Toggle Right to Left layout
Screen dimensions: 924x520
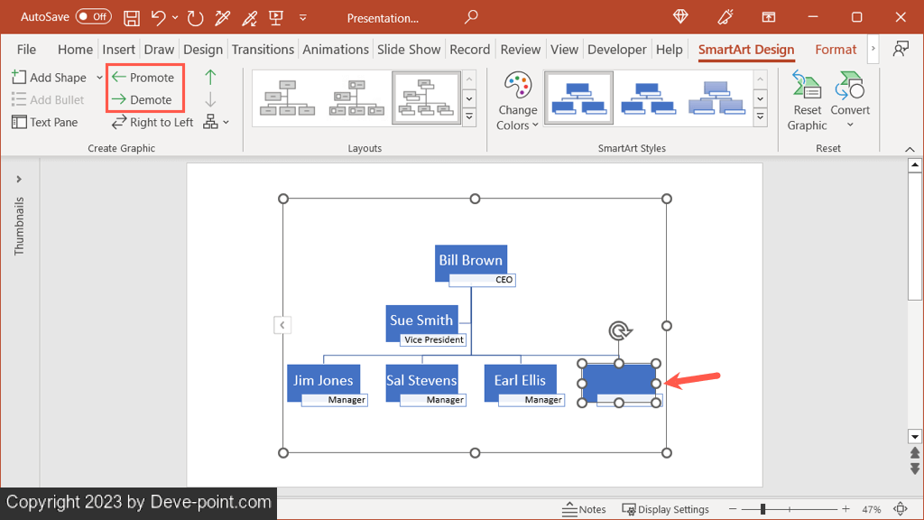pos(152,122)
